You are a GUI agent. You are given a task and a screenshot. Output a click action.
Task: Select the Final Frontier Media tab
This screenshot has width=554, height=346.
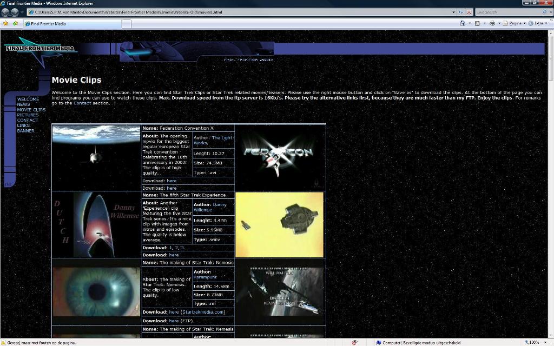click(72, 24)
